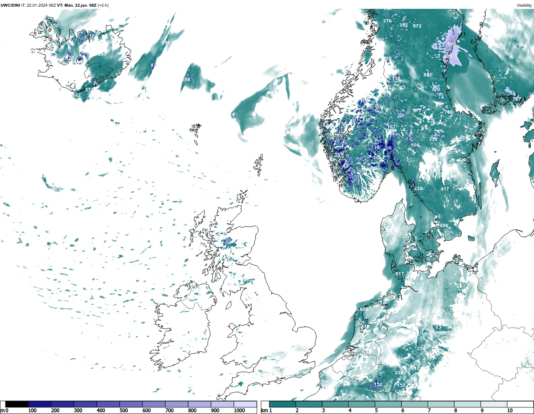Click the 9–10 km lightest legend swatch
The width and height of the screenshot is (534, 414).
494,404
